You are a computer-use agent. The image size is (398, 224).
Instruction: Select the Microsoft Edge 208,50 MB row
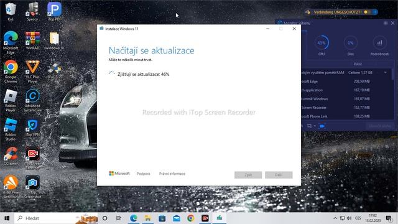(x=346, y=82)
